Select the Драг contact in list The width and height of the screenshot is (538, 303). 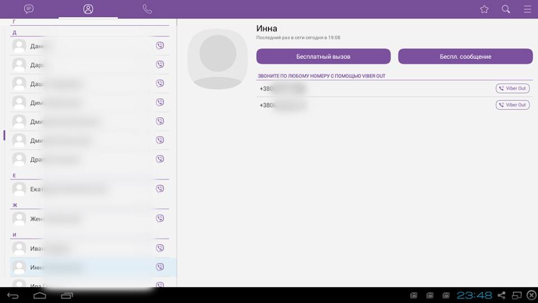pyautogui.click(x=84, y=159)
